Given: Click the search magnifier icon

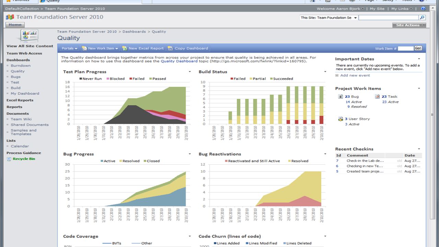Looking at the screenshot, I should point(422,17).
